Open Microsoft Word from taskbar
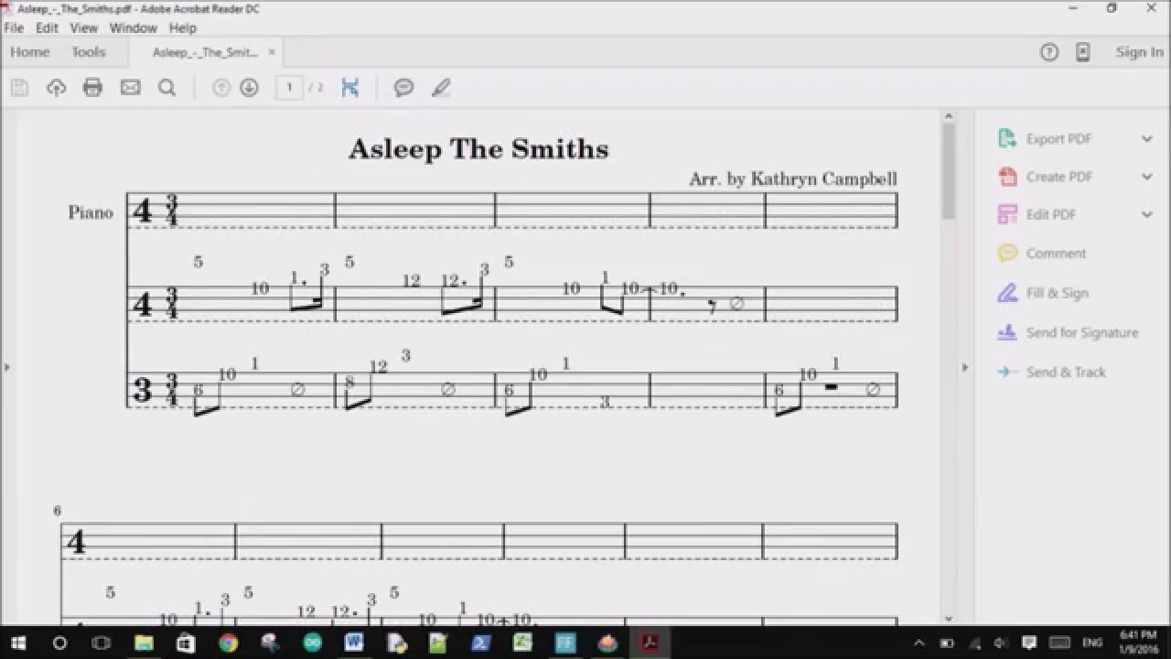Image resolution: width=1171 pixels, height=659 pixels. point(354,643)
